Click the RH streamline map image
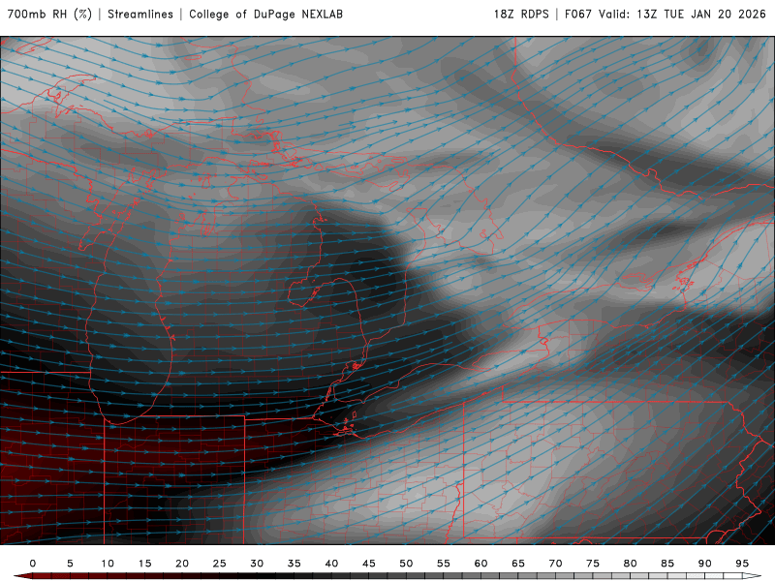This screenshot has width=775, height=581. (387, 290)
